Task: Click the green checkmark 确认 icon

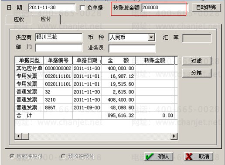Action: point(150,157)
